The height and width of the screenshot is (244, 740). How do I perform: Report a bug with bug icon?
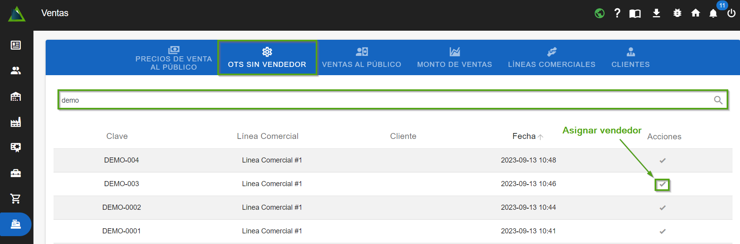click(677, 13)
